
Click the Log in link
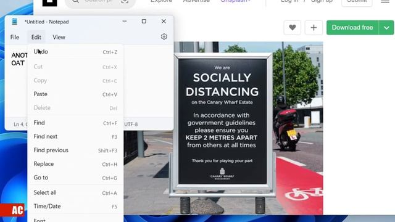coord(289,1)
